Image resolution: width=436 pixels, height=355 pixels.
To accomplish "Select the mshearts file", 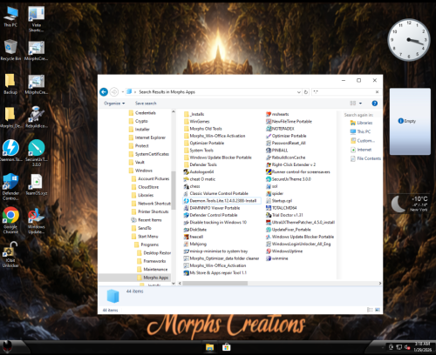I will point(277,114).
